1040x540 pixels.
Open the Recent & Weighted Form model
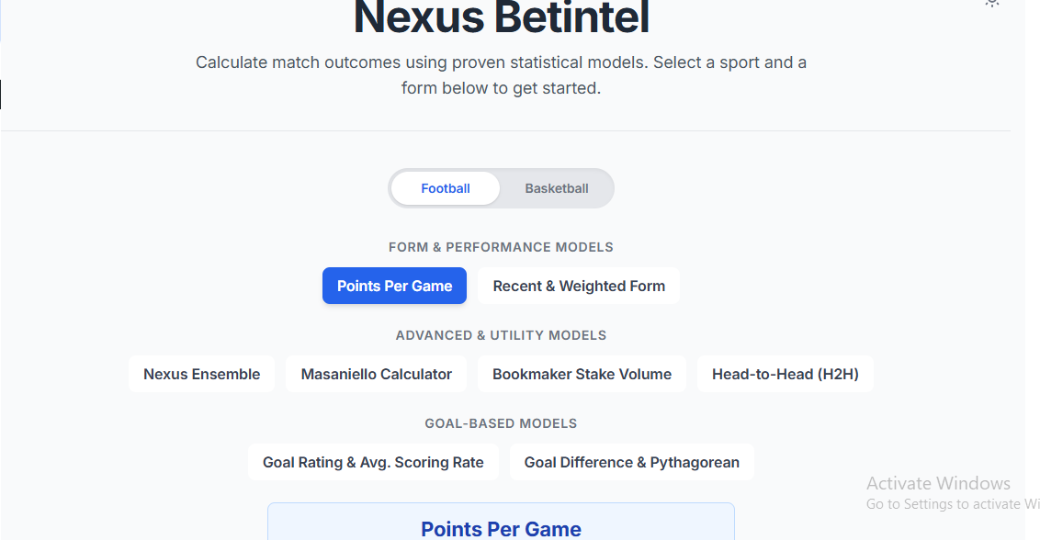coord(579,286)
